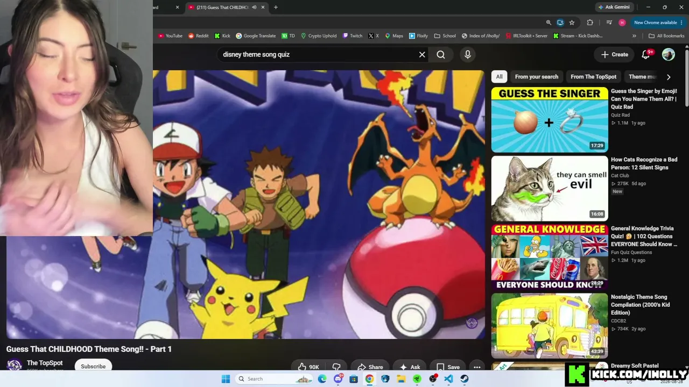
Task: Open the Twitch bookmark
Action: (x=353, y=36)
